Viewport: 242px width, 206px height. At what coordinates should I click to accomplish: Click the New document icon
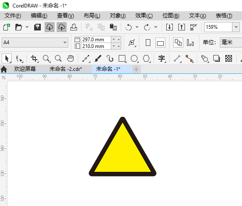(7, 27)
